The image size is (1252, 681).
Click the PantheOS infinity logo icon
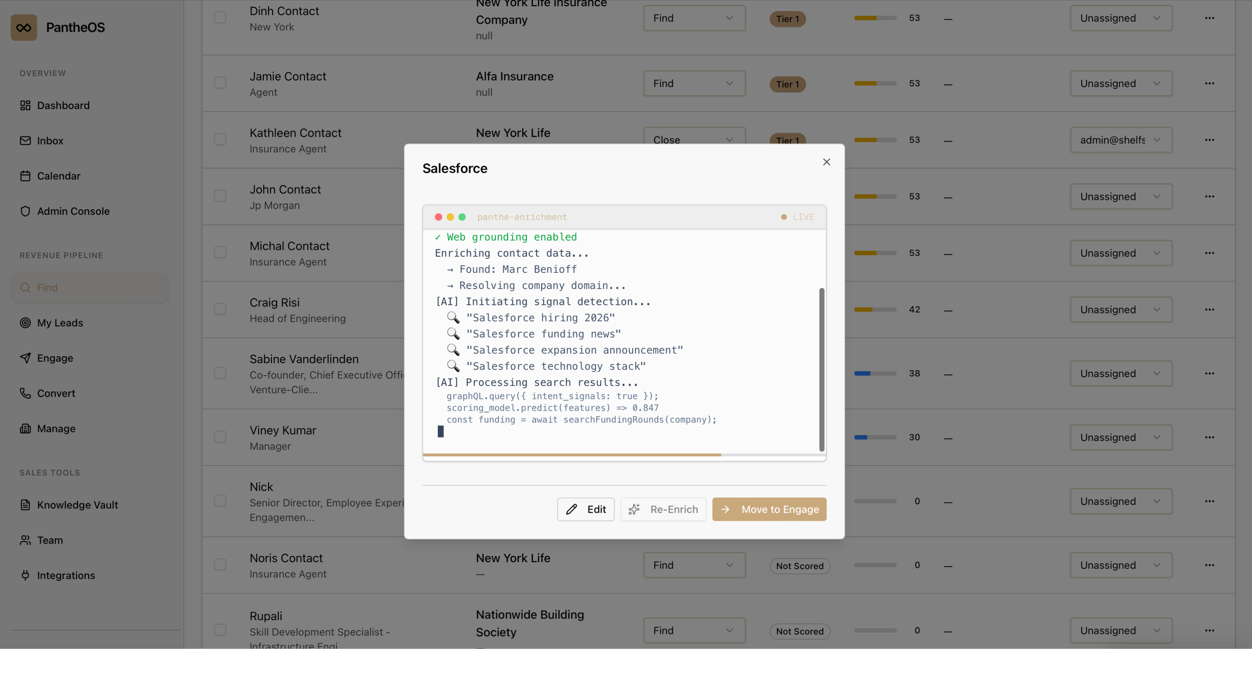24,27
